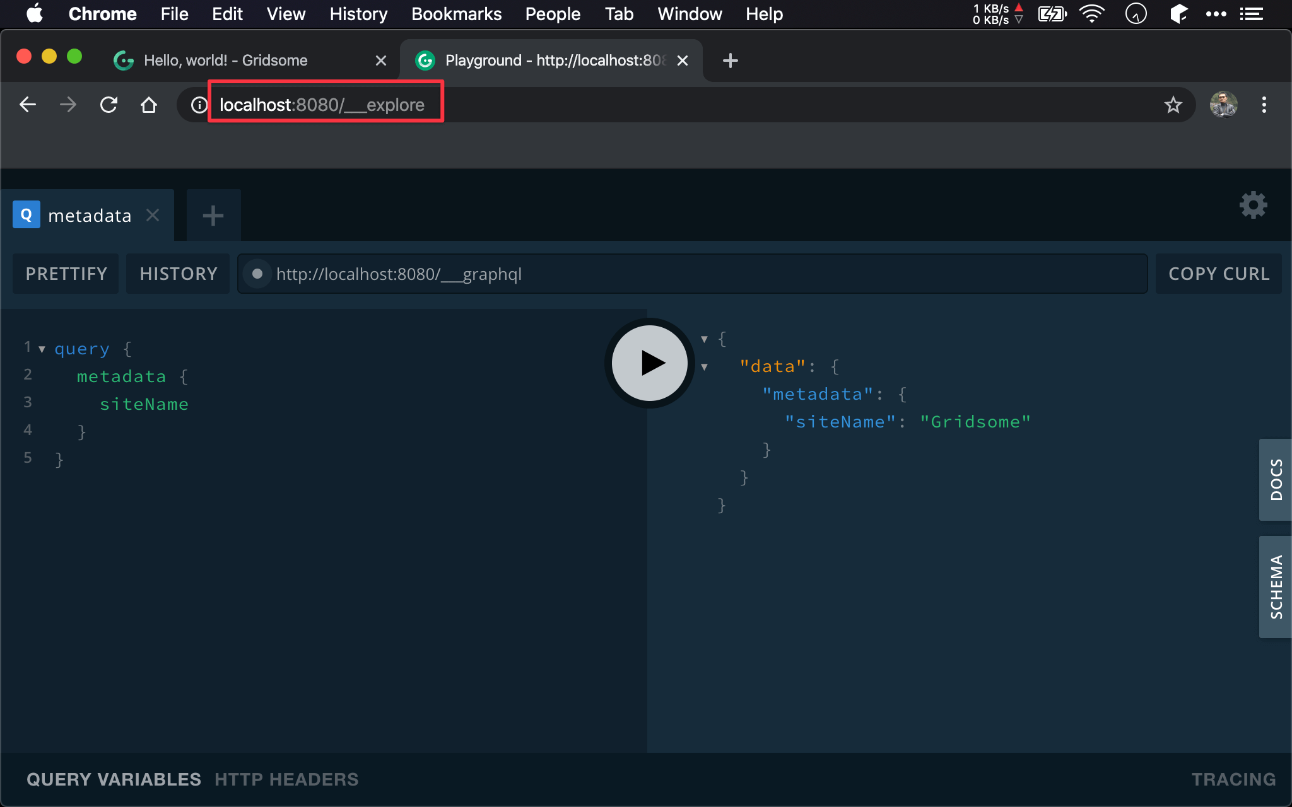Click siteName field in query editor
1292x807 pixels.
point(144,404)
